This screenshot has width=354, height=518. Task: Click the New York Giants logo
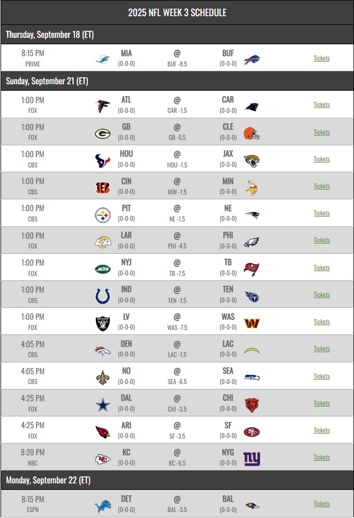click(251, 459)
